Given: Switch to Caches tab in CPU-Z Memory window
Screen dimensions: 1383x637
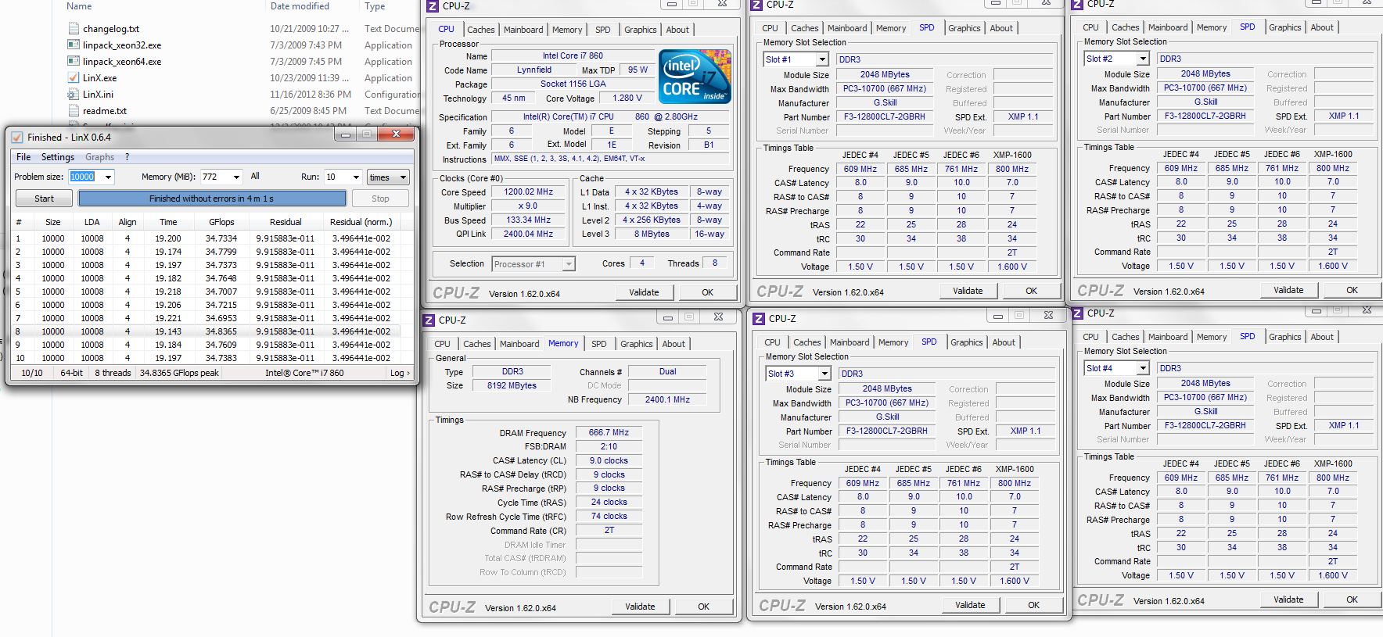Looking at the screenshot, I should tap(476, 344).
